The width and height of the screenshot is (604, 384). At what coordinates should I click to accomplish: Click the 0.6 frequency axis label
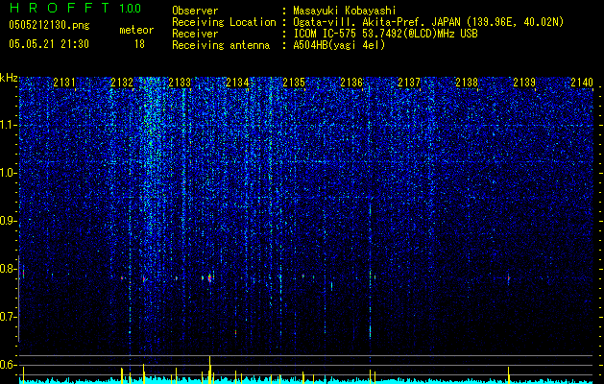(8, 365)
